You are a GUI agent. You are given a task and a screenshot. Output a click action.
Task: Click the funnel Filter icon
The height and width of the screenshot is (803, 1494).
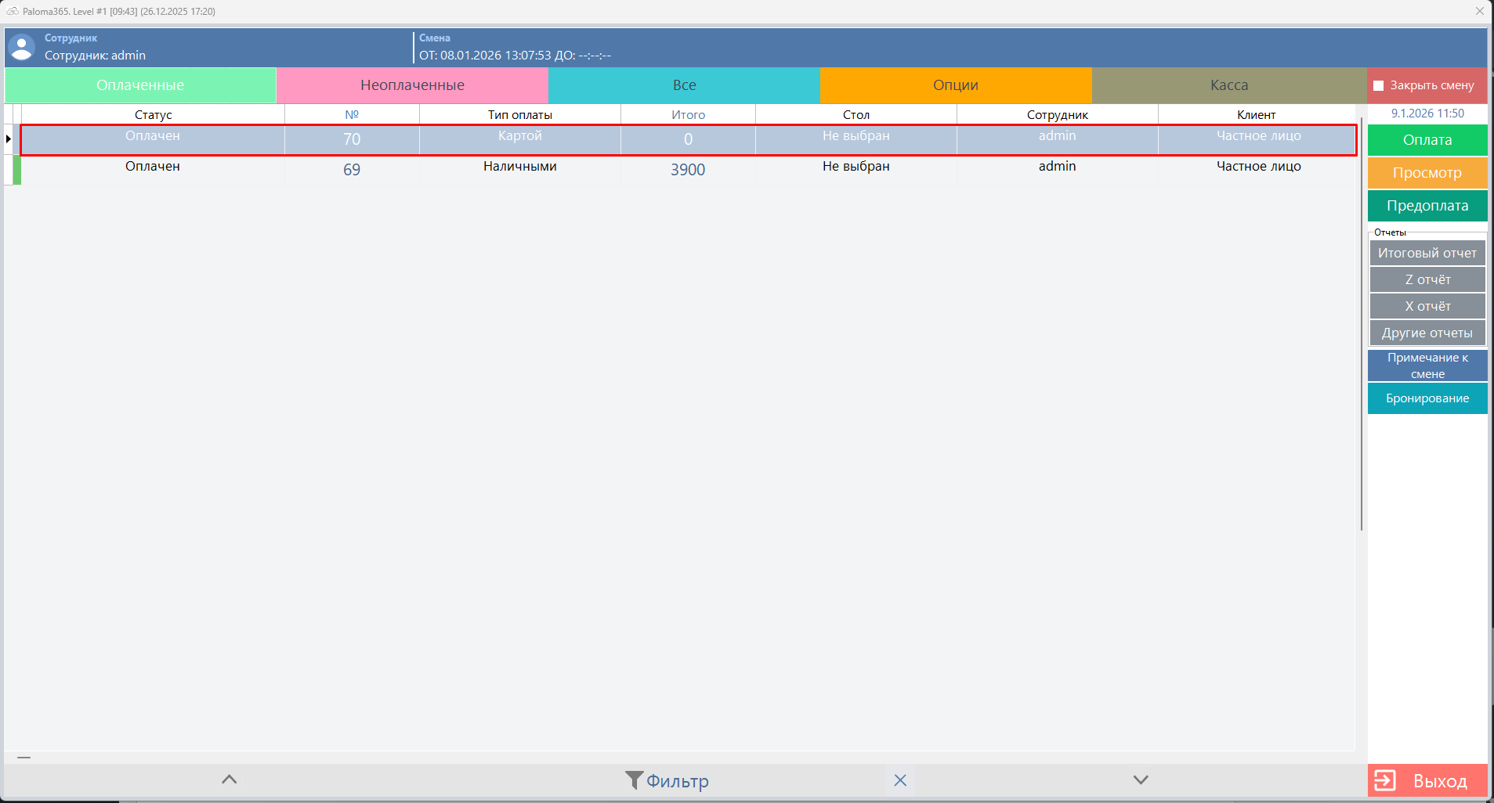tap(634, 780)
